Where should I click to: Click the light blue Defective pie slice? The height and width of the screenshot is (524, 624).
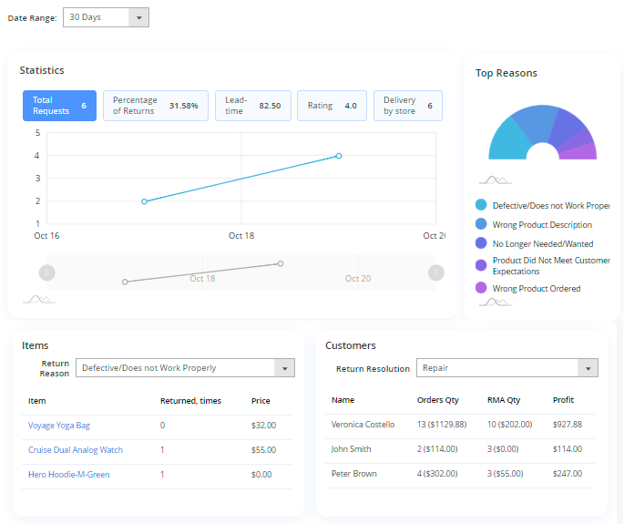[508, 142]
